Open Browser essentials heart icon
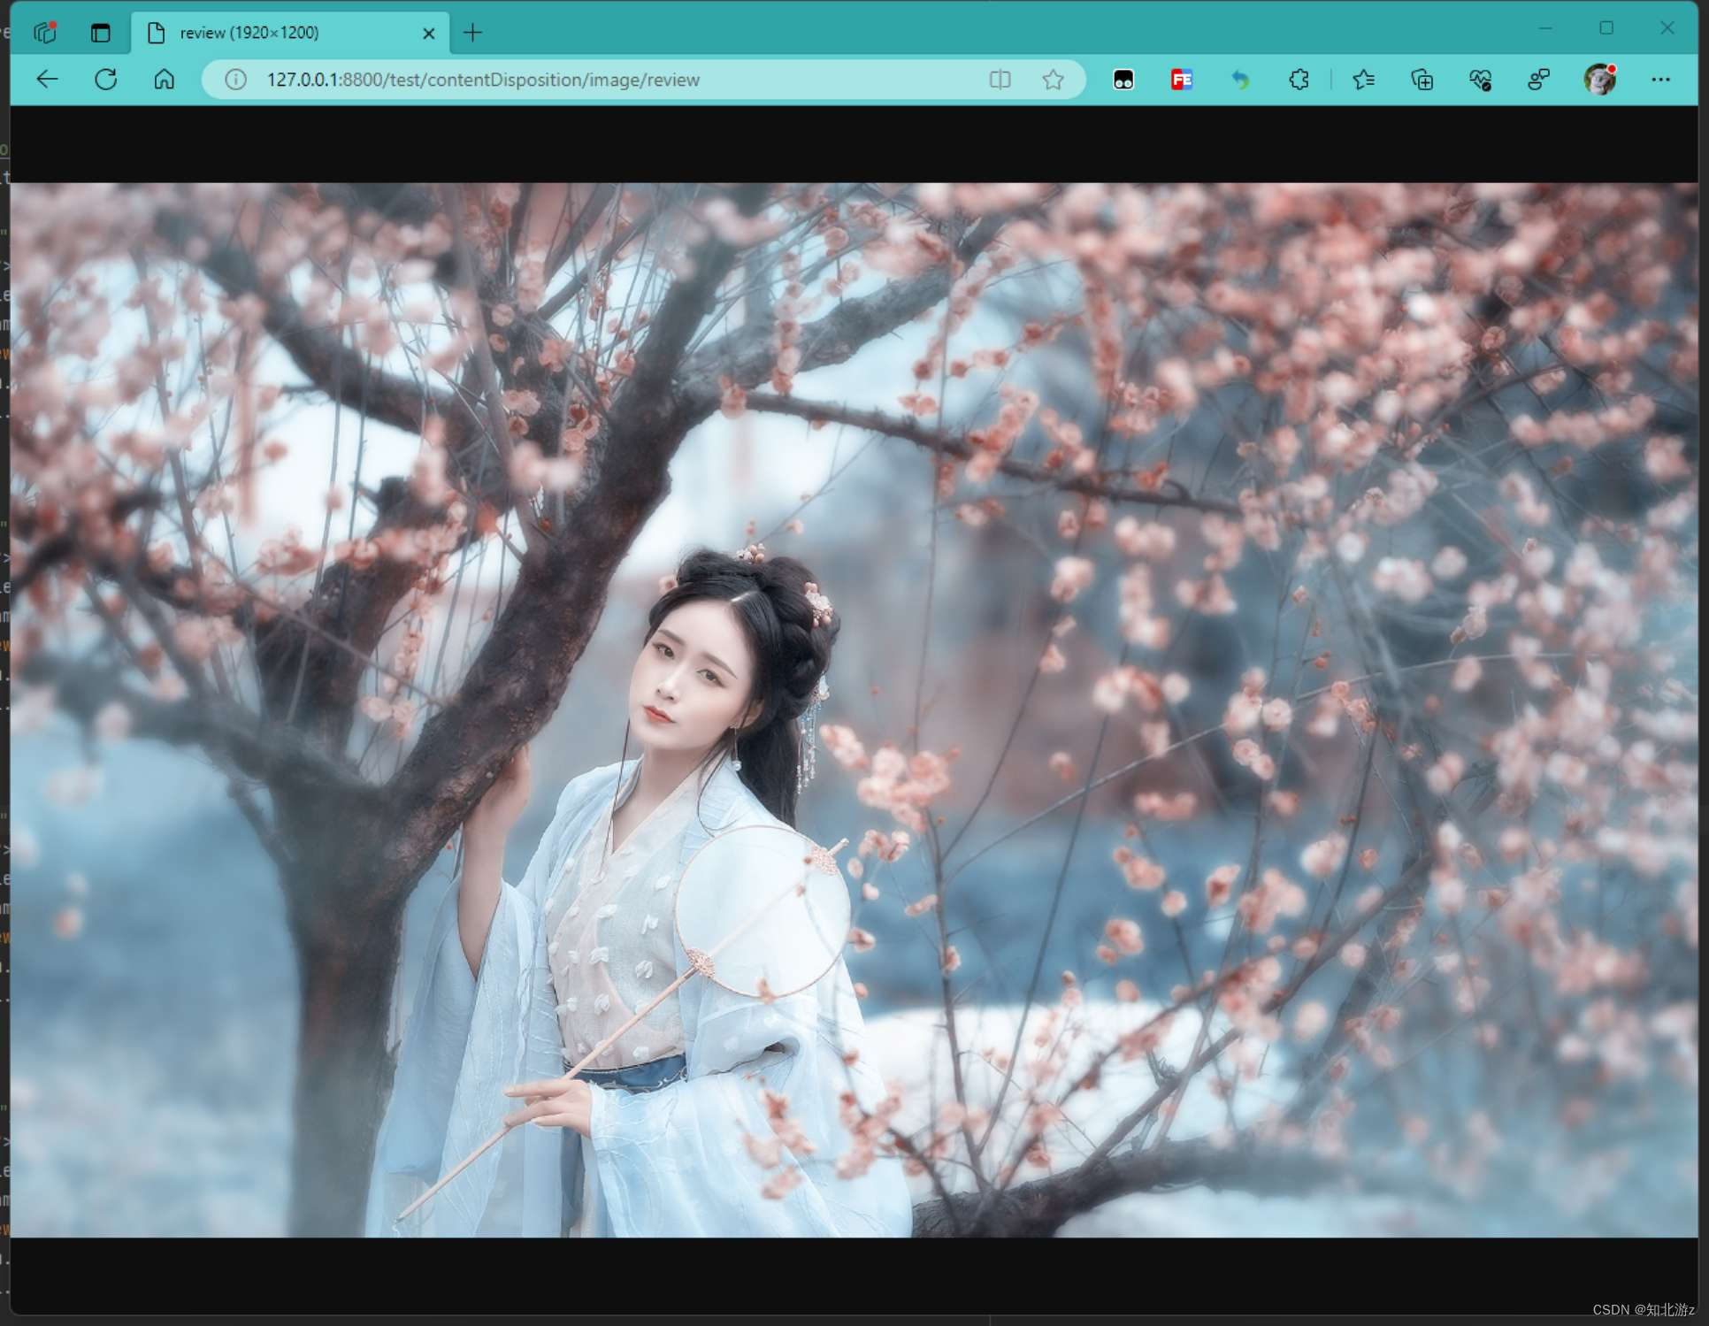 1481,80
